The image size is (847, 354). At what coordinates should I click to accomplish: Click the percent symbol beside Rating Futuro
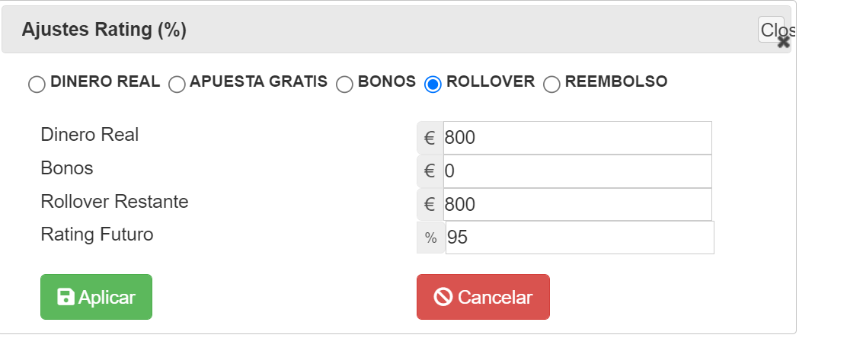[430, 238]
